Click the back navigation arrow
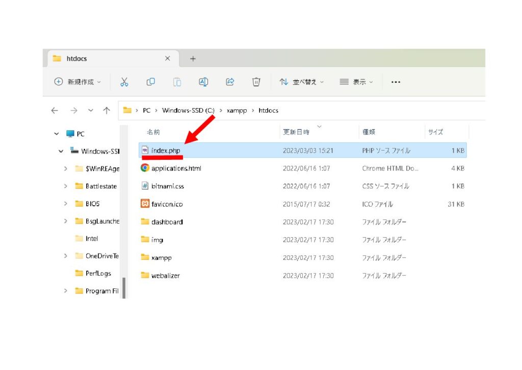The image size is (522, 370). click(55, 110)
